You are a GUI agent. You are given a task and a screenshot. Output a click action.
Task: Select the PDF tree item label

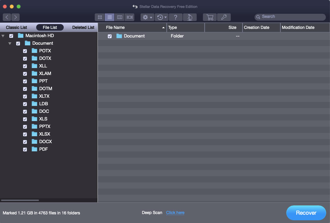tap(43, 149)
